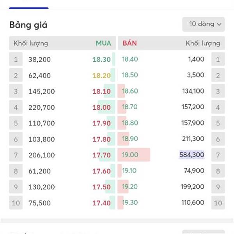Select sell price 19.00
Image resolution: width=234 pixels, height=234 pixels.
[x=130, y=155]
